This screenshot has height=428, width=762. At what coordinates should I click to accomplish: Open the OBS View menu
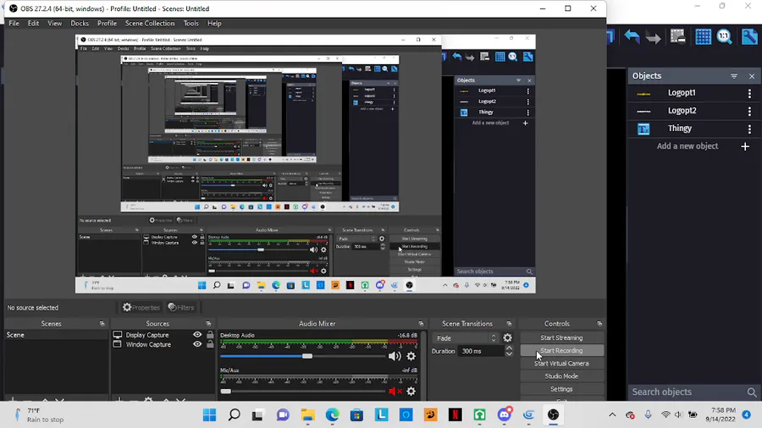click(x=54, y=24)
